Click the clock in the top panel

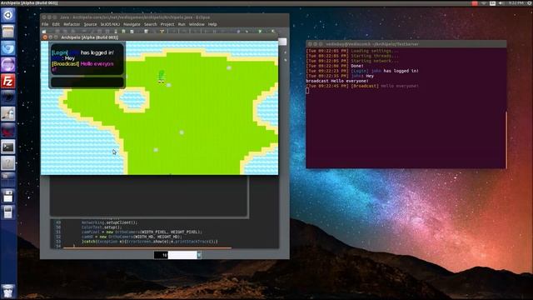point(516,3)
